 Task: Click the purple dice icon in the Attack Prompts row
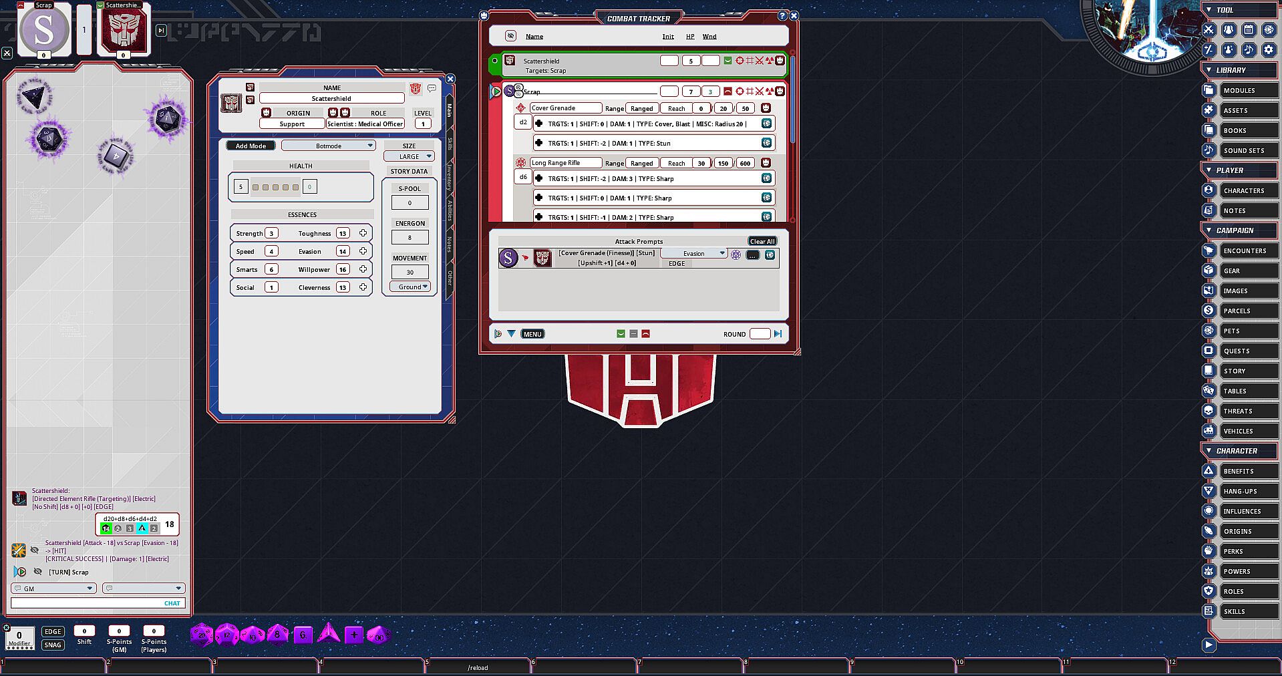(736, 255)
